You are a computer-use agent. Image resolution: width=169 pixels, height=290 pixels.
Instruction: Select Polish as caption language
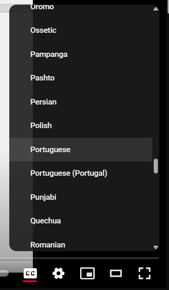[x=81, y=126]
